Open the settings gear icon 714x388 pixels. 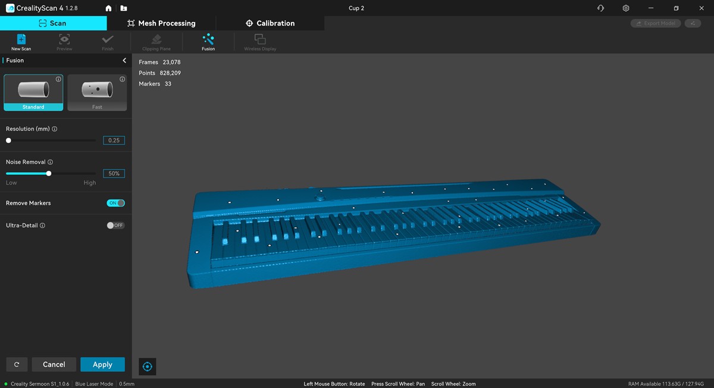pyautogui.click(x=626, y=8)
